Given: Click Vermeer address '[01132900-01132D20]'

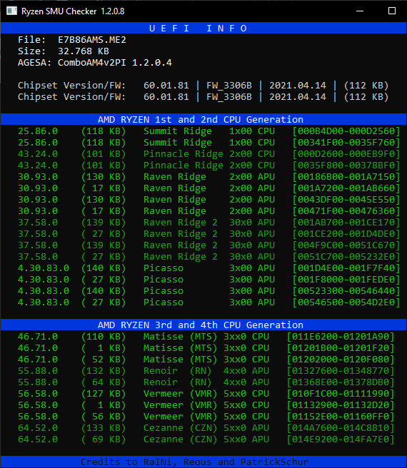Looking at the screenshot, I should (341, 405).
